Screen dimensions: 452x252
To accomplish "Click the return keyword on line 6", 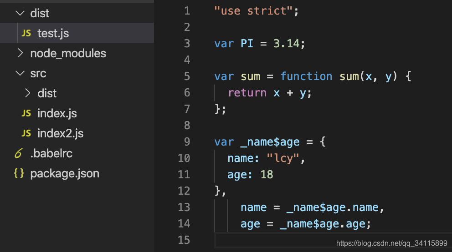I will (247, 93).
